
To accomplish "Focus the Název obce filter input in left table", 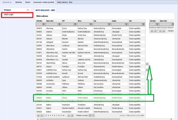I will pyautogui.click(x=52, y=24).
